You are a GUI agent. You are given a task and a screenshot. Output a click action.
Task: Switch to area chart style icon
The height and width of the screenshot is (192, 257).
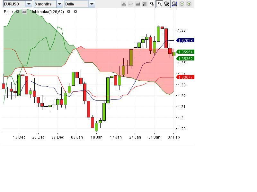(138, 4)
